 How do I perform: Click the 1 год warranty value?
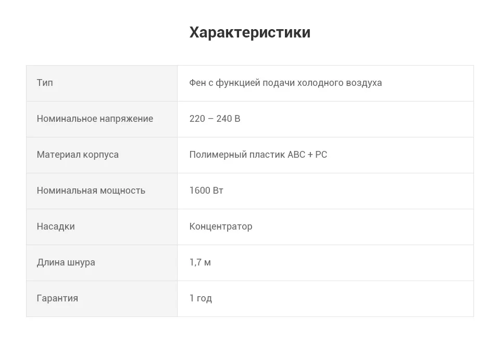[201, 298]
